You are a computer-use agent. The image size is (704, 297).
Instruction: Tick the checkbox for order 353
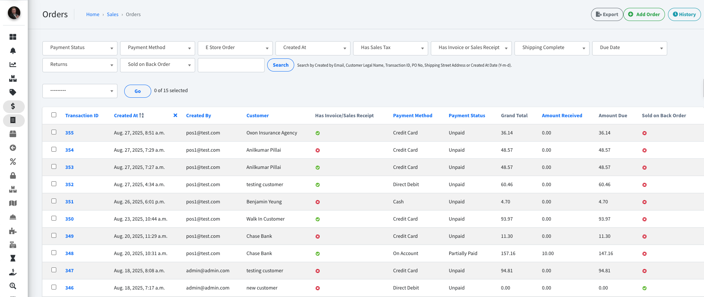[54, 167]
